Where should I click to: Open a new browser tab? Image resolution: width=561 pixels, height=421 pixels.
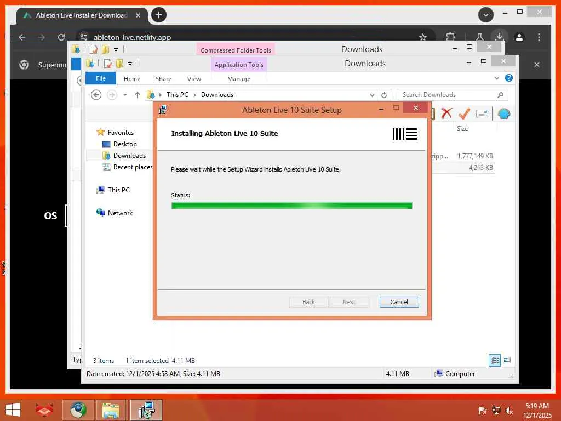[x=158, y=15]
